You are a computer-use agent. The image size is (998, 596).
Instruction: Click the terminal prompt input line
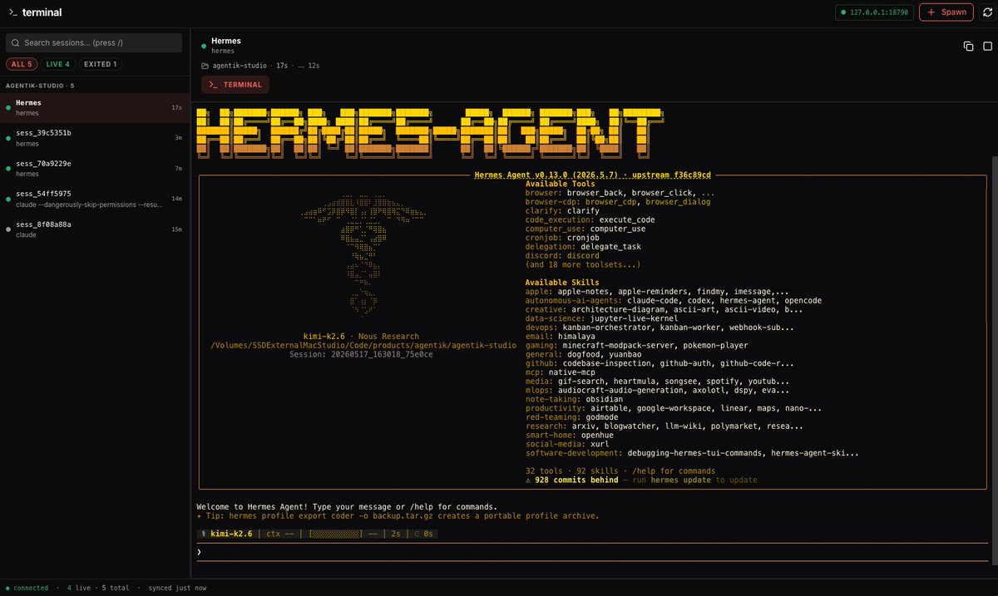click(590, 552)
